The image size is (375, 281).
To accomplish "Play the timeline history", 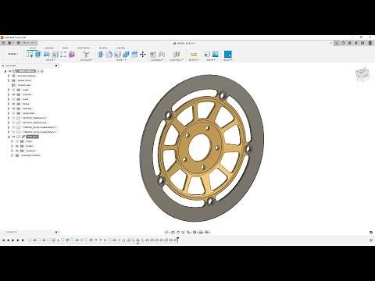I will (x=13, y=240).
